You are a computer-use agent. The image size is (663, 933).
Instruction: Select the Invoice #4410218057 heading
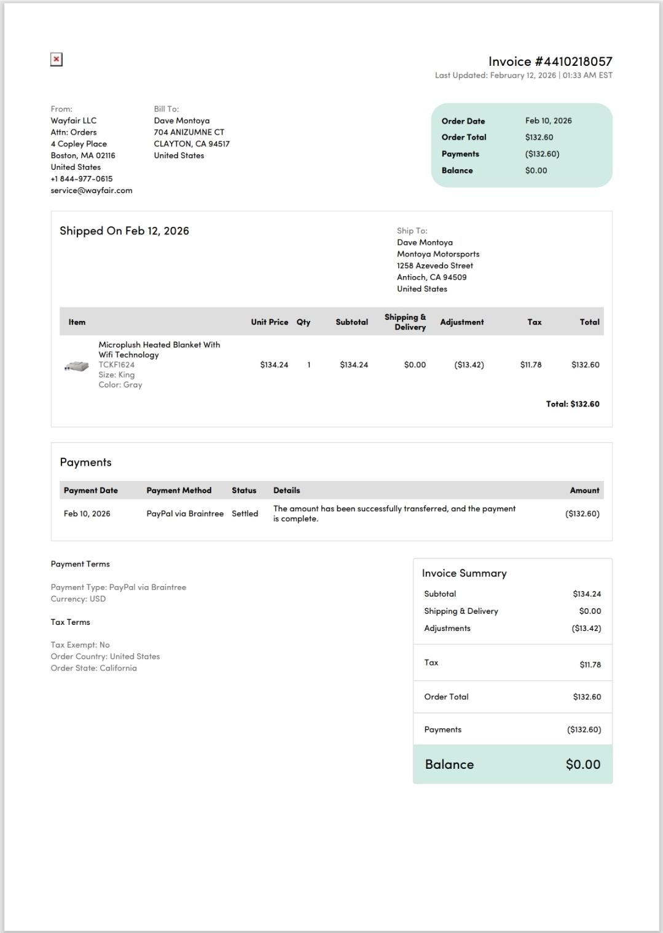[x=551, y=62]
